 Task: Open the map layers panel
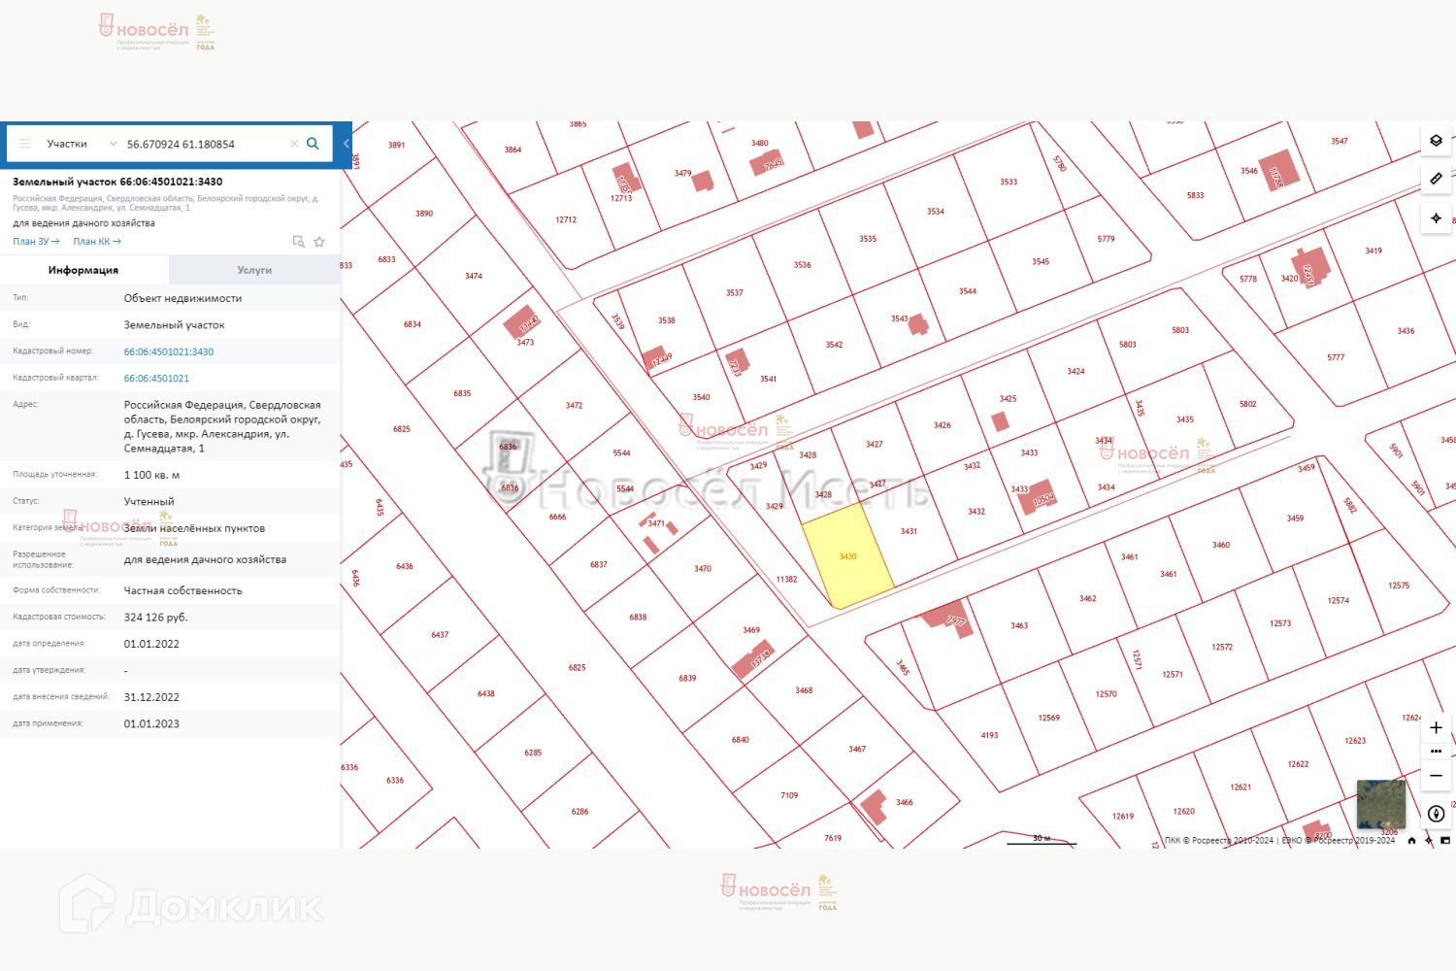point(1436,141)
